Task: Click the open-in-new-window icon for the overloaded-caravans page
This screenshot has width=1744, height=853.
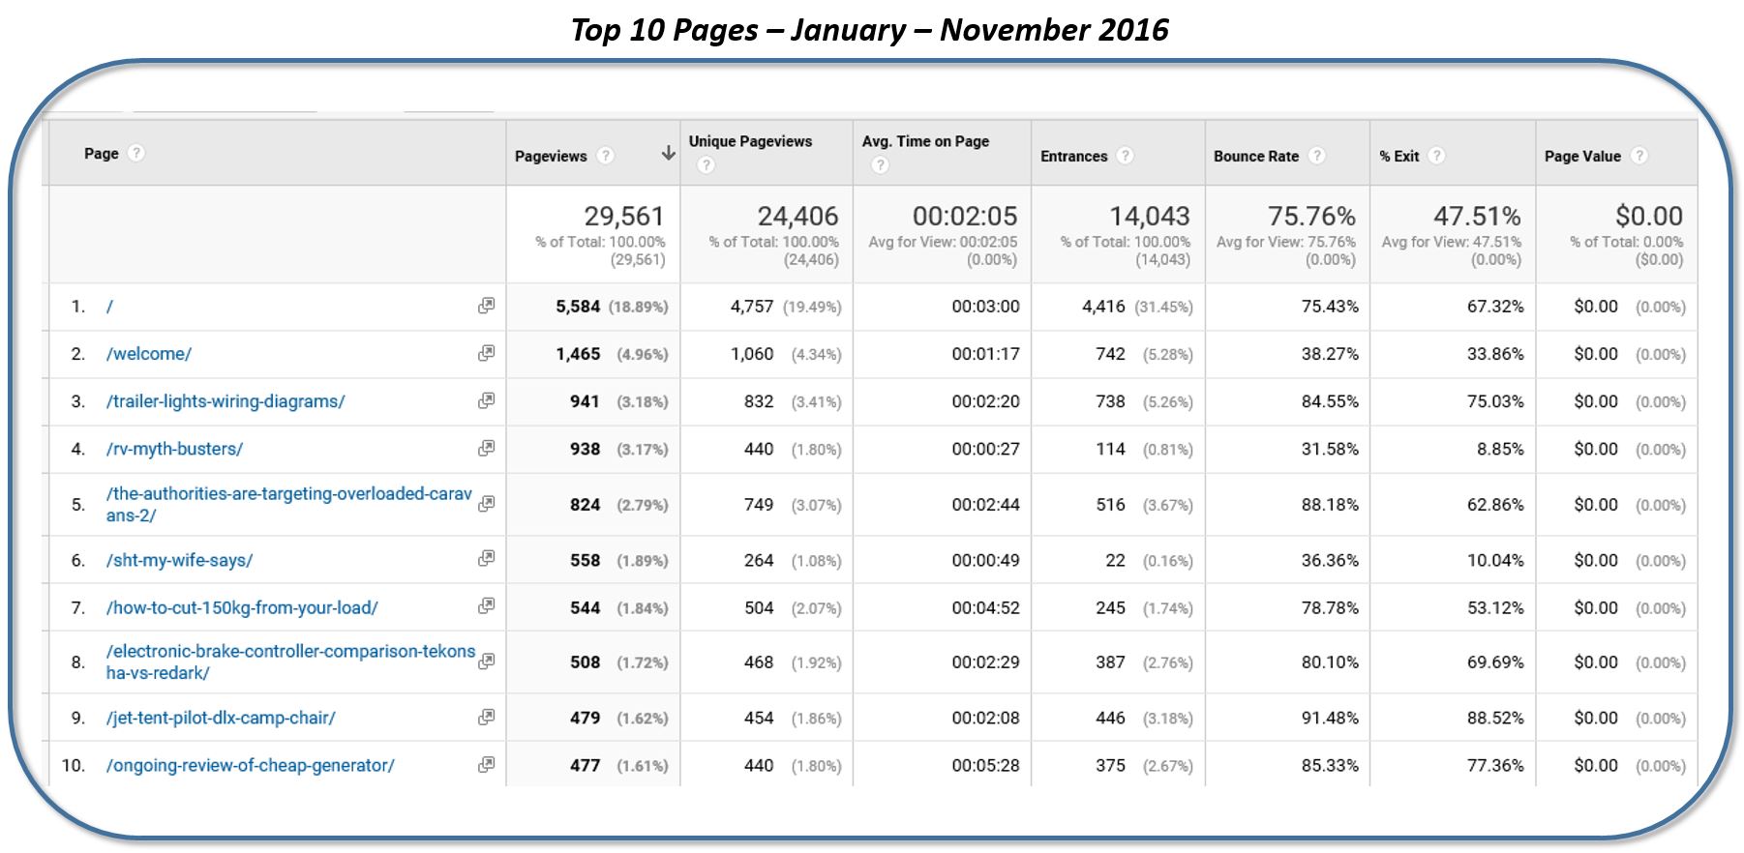Action: tap(487, 504)
